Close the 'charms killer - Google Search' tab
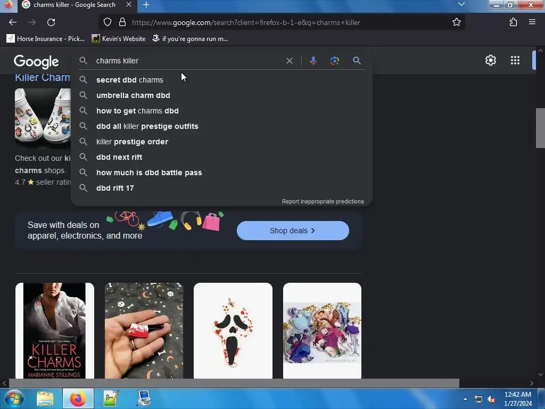This screenshot has width=545, height=409. tap(129, 4)
